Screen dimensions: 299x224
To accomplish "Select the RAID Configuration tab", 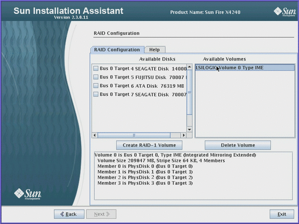I will click(x=117, y=50).
